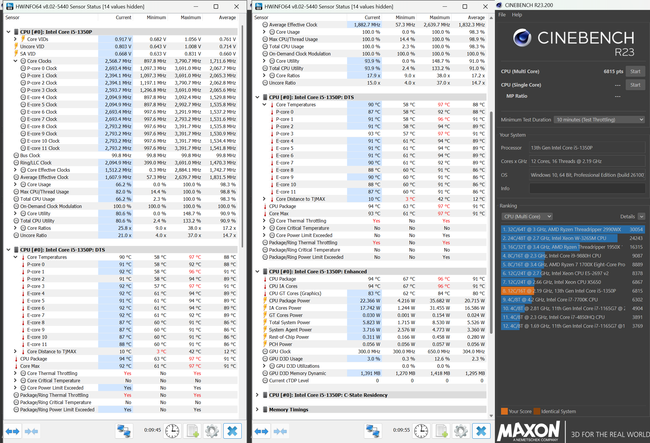
Task: Click Average column header in left window
Action: (227, 17)
